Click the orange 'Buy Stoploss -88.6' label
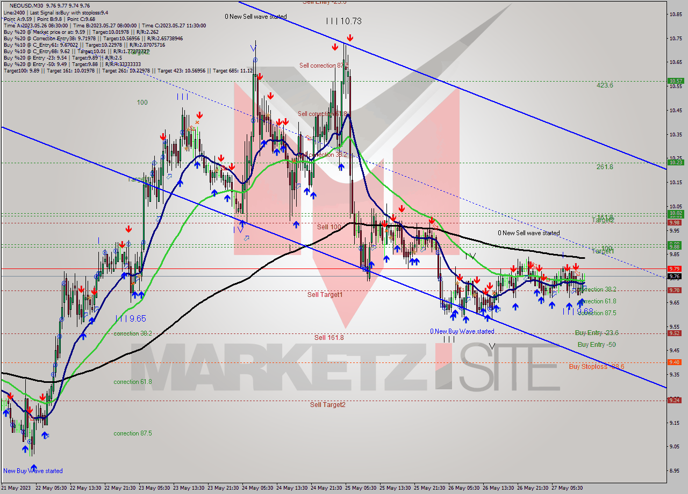Image resolution: width=688 pixels, height=494 pixels. (597, 367)
